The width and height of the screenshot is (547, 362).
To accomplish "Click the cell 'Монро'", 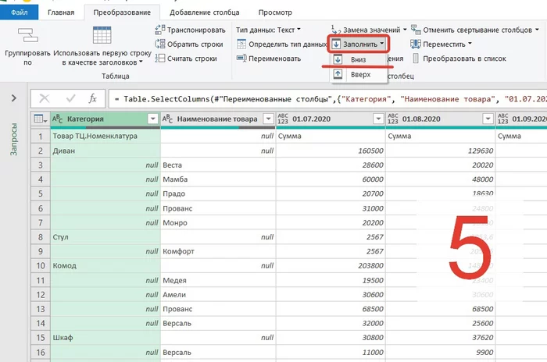I will click(218, 222).
